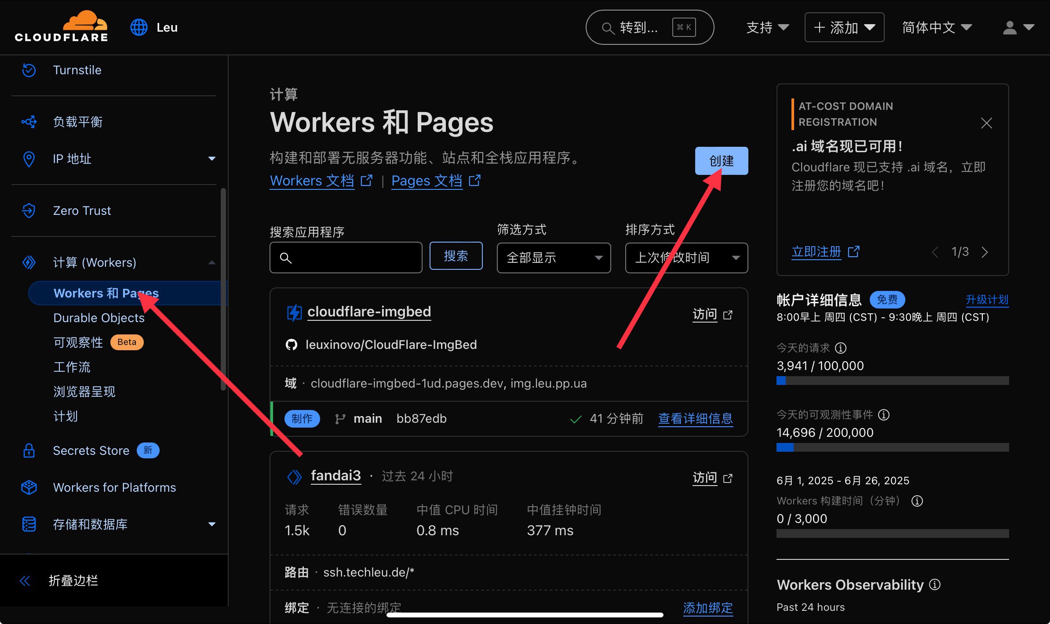
Task: Open the 支持 dropdown menu
Action: click(768, 28)
